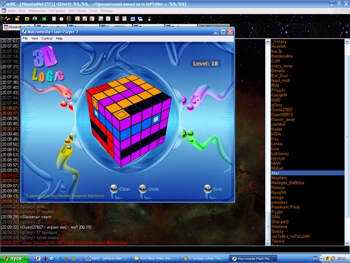The image size is (350, 263).
Task: Select nick Evil_Soul in the nick list
Action: [280, 75]
